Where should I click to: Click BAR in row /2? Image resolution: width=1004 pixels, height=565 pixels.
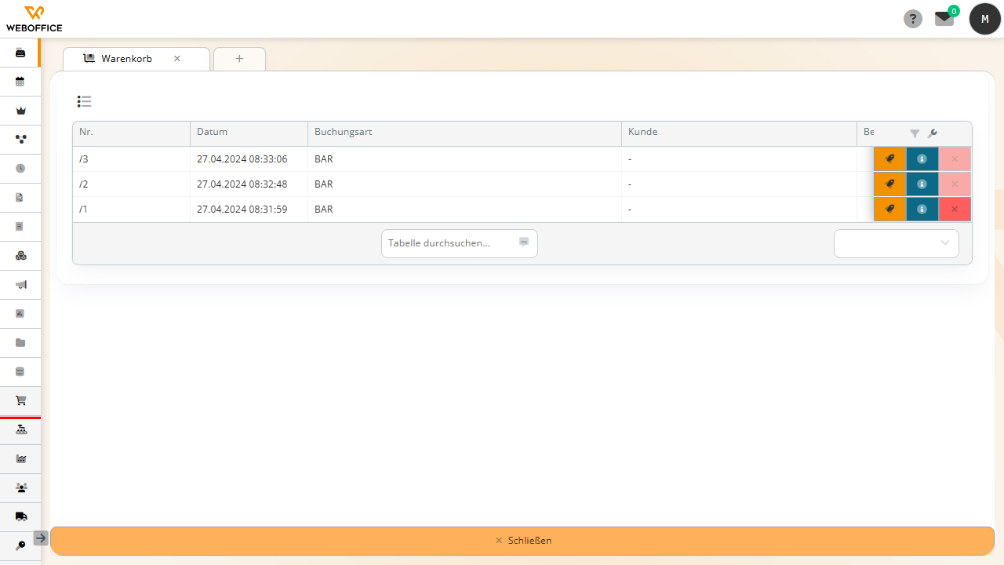(x=324, y=184)
